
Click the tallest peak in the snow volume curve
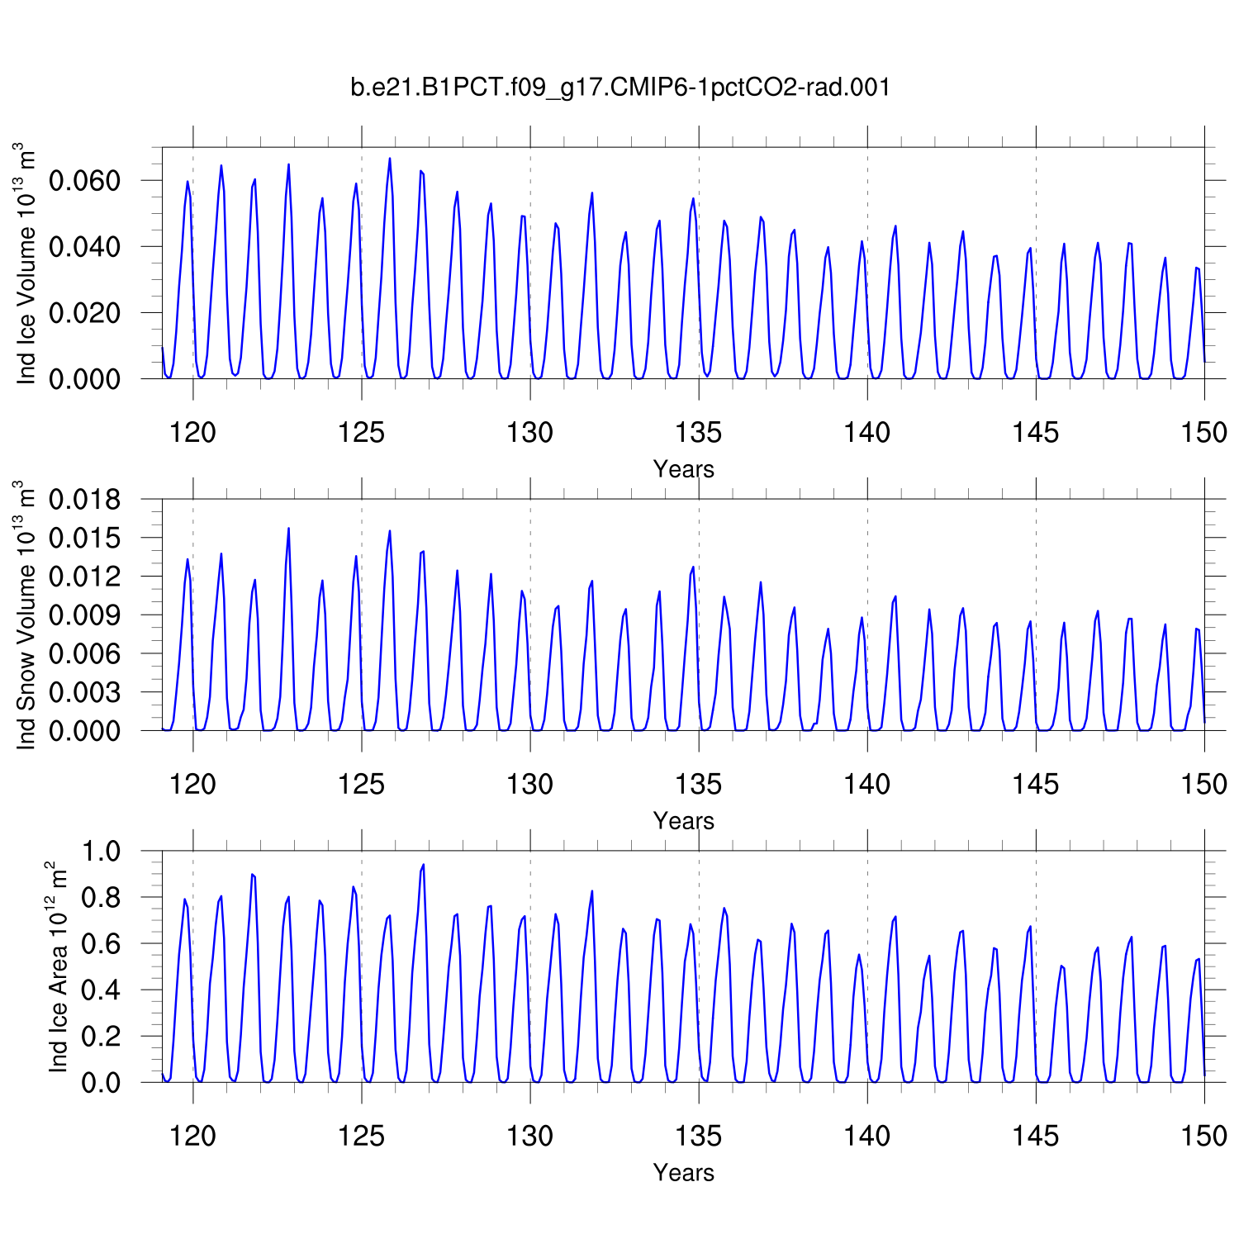point(288,529)
